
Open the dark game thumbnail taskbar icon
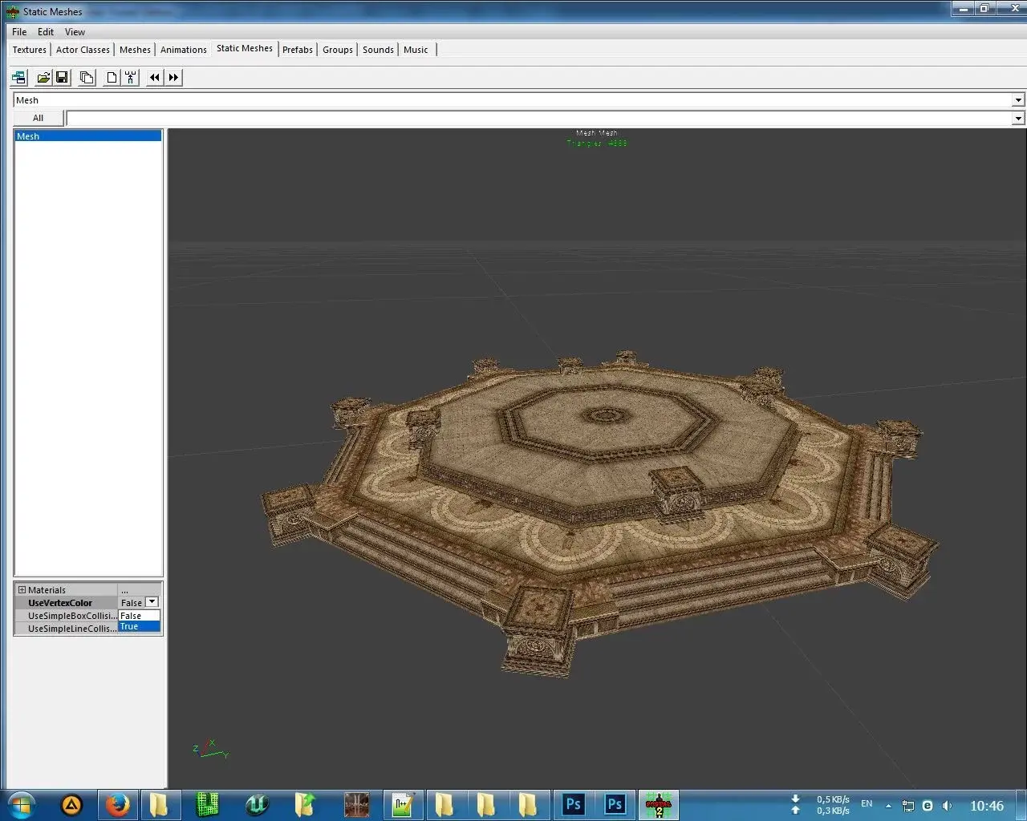click(x=357, y=805)
